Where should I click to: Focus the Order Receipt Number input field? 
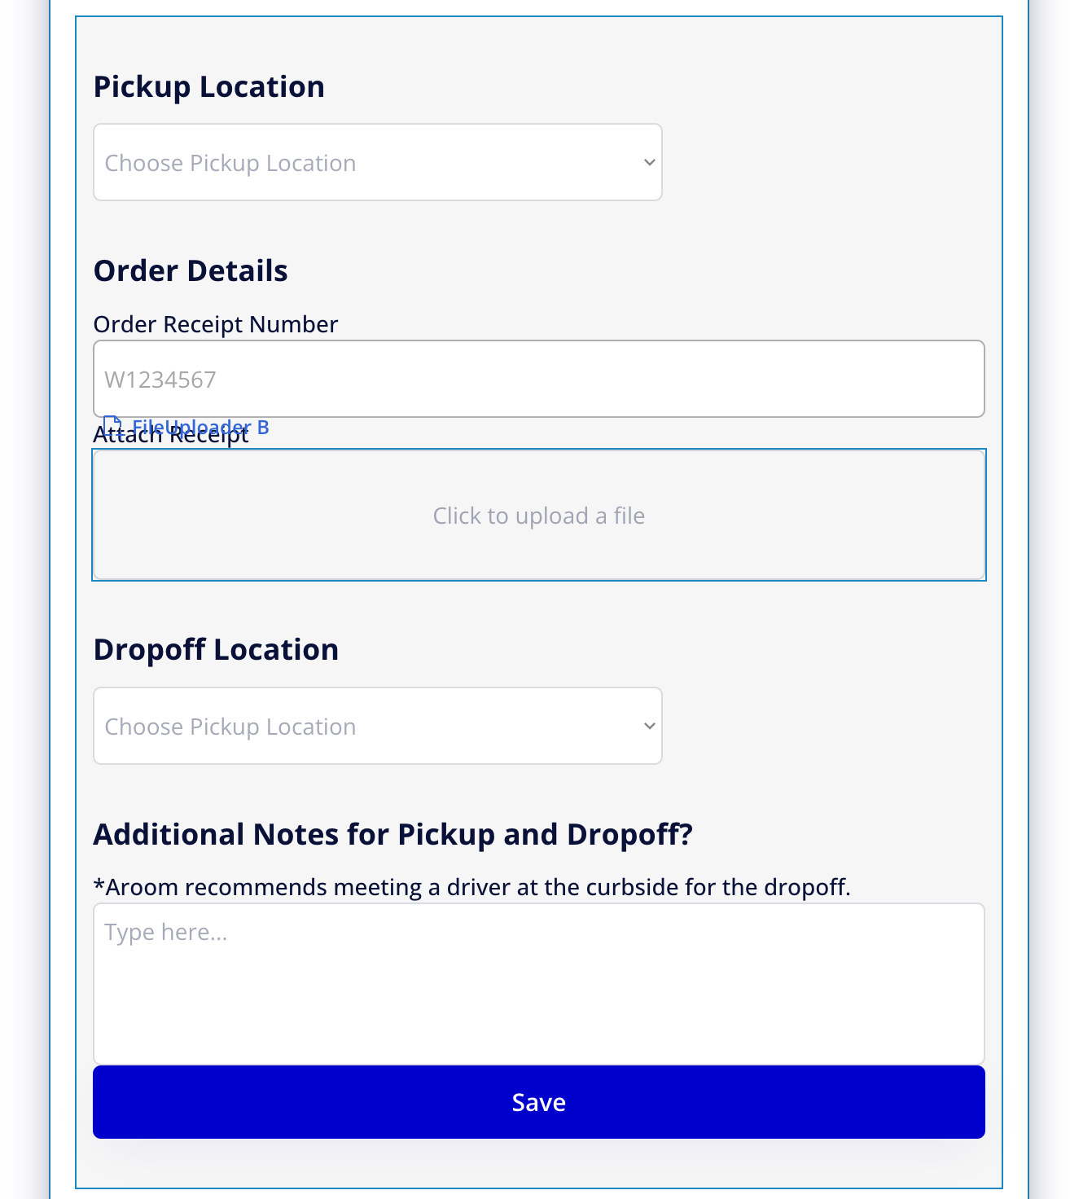pos(539,379)
